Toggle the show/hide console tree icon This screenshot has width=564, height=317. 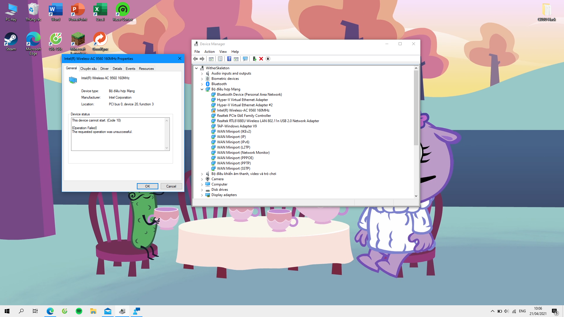click(211, 59)
